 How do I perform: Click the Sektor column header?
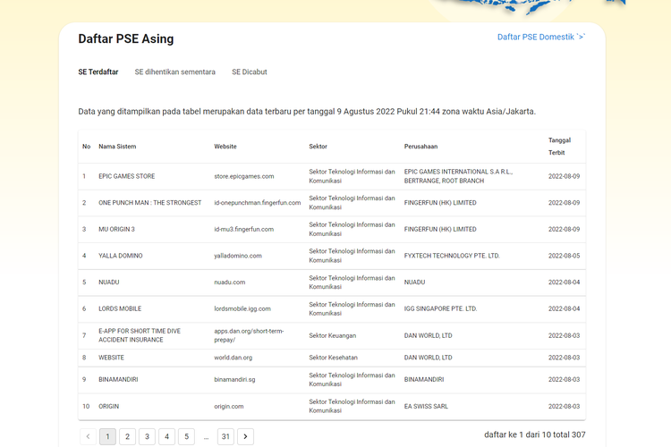click(318, 147)
